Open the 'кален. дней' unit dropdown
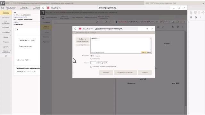Viewport: 205px width, 115px height. [102, 63]
